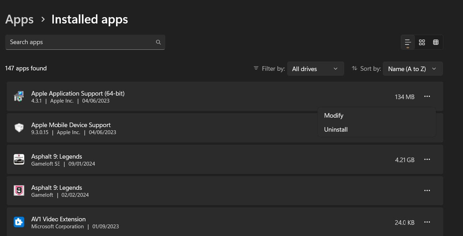This screenshot has width=463, height=236.
Task: Select the list view layout icon
Action: click(408, 42)
